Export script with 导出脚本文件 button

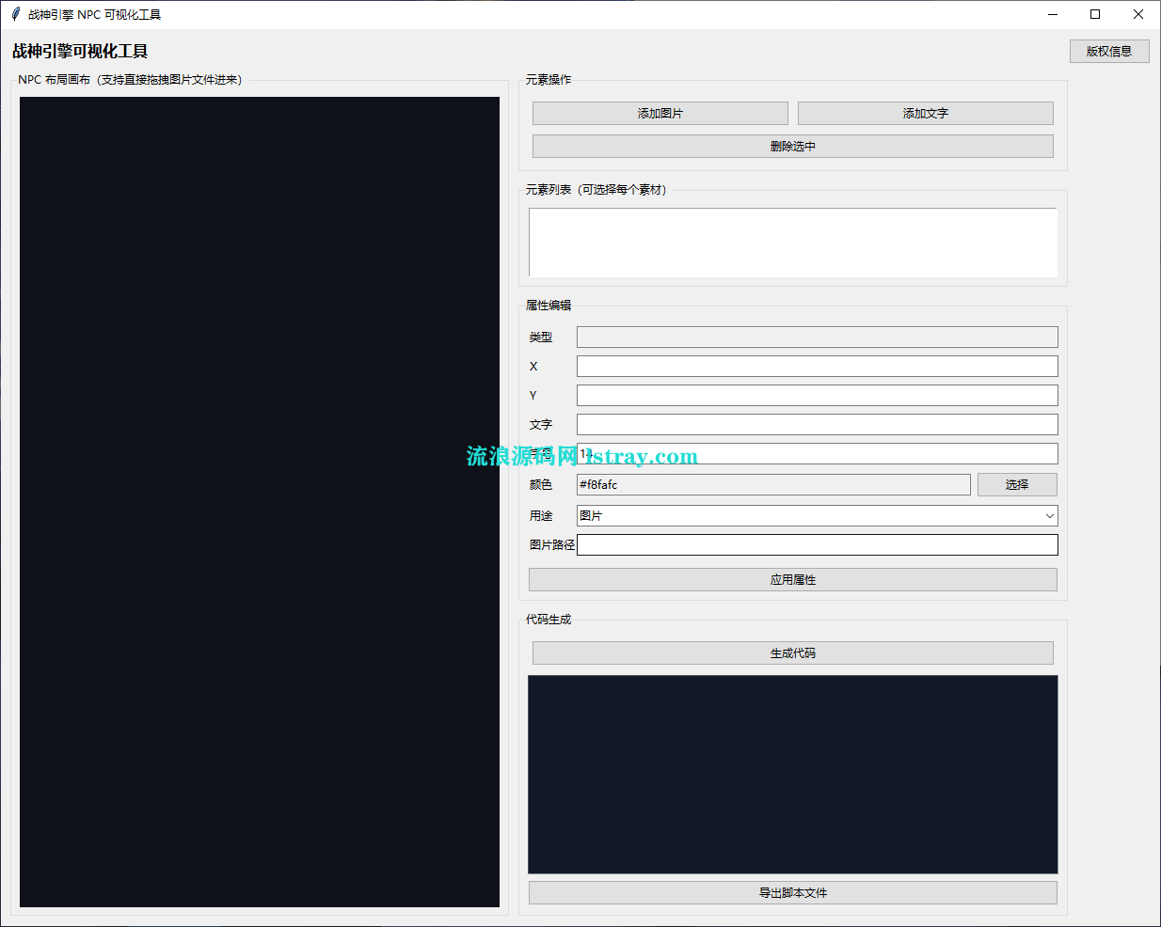(x=792, y=892)
